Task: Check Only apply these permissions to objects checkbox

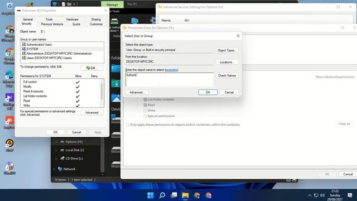Action: click(128, 125)
